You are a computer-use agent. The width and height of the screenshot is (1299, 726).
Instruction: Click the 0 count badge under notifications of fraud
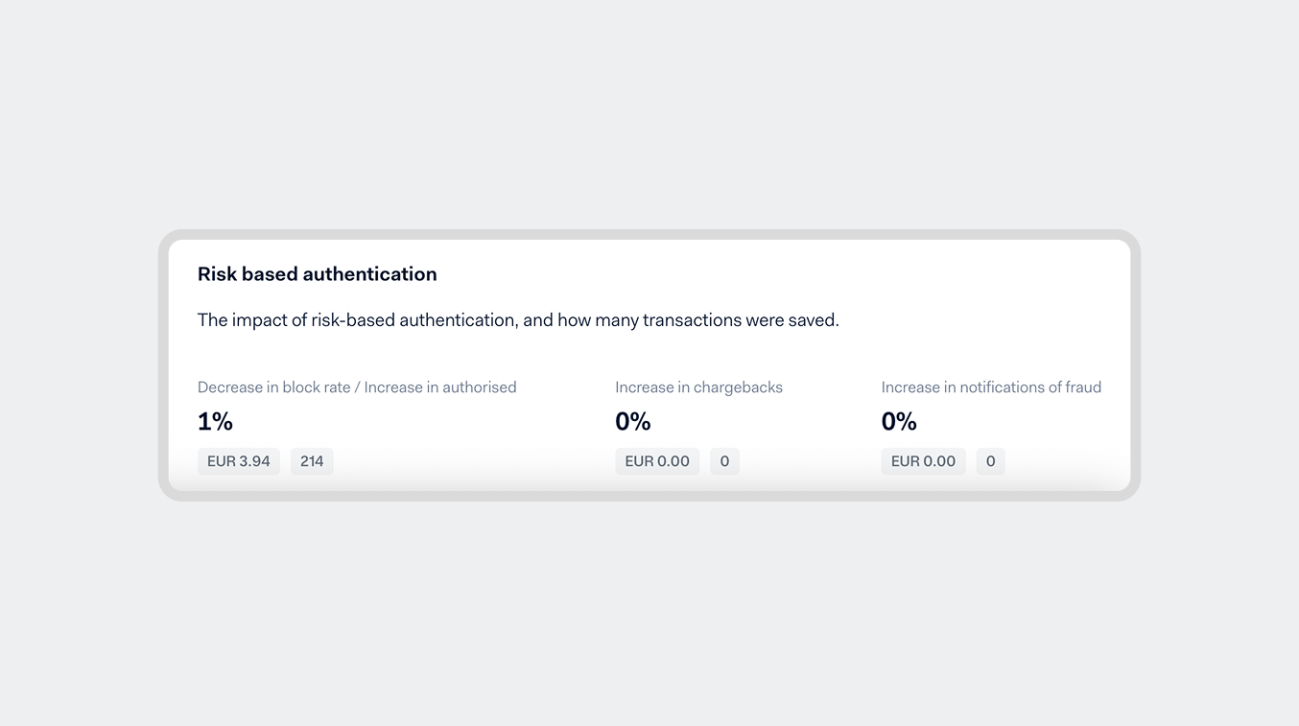coord(990,460)
